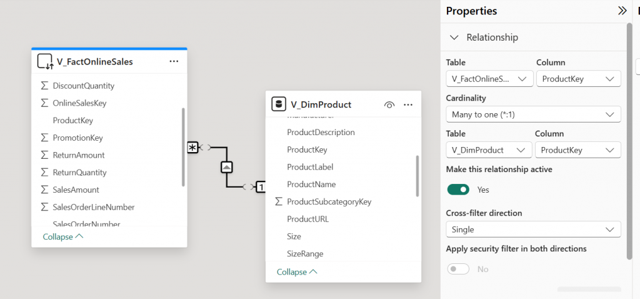Click the V_DimProduct field list scrollbar
The image size is (640, 299).
click(x=417, y=176)
